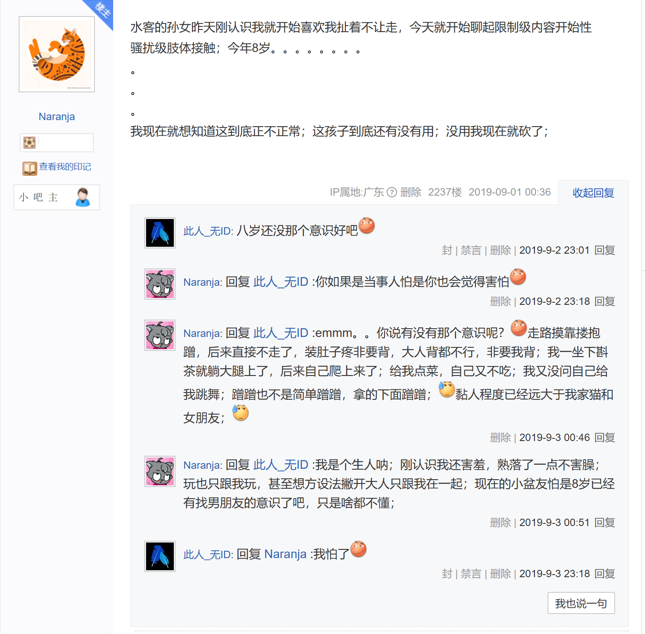The height and width of the screenshot is (634, 645).
Task: Open 此人_无ID avatar in last reply
Action: pyautogui.click(x=160, y=556)
